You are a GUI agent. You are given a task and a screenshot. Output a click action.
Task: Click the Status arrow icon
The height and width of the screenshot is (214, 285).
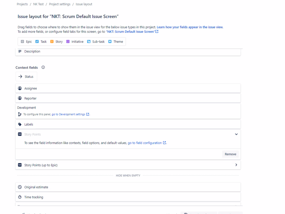tap(20, 76)
